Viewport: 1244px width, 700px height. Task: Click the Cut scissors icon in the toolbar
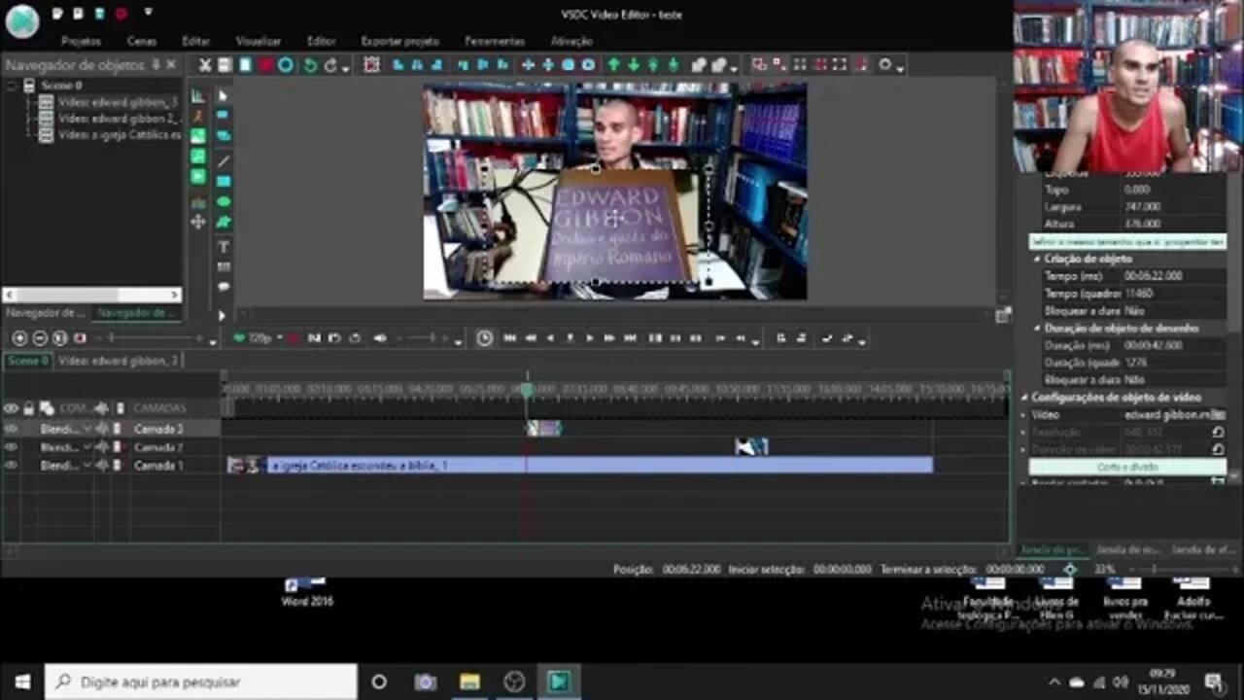(x=205, y=65)
